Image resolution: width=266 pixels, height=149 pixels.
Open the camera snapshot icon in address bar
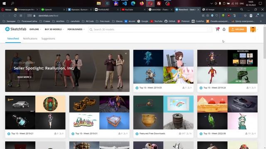(x=208, y=16)
